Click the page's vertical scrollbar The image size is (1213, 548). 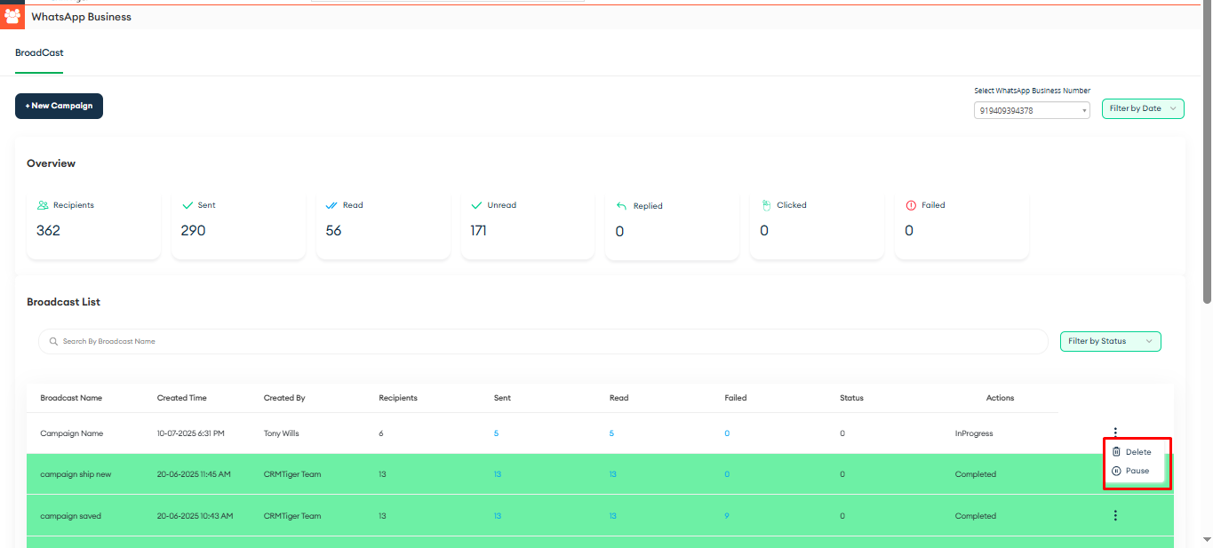[1206, 151]
